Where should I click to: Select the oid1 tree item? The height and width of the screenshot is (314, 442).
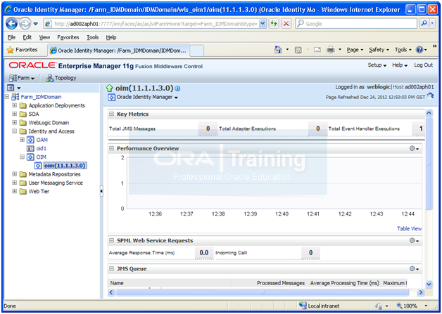click(41, 148)
